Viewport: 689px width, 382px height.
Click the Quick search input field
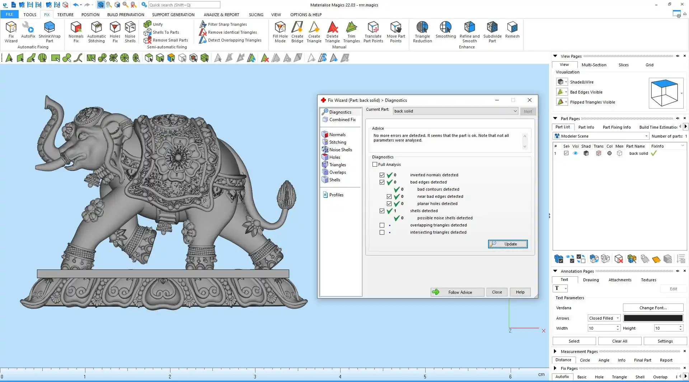tap(184, 5)
